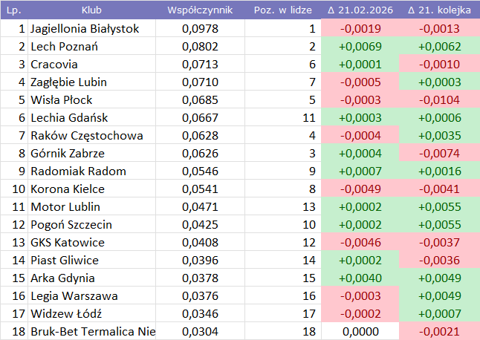The height and width of the screenshot is (340, 480).
Task: Select the Legia Warszawa club cell
Action: (x=74, y=296)
